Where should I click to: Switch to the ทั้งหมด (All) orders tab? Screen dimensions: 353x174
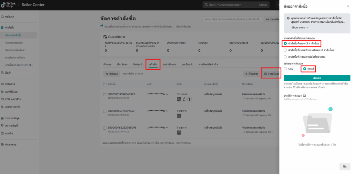[107, 64]
